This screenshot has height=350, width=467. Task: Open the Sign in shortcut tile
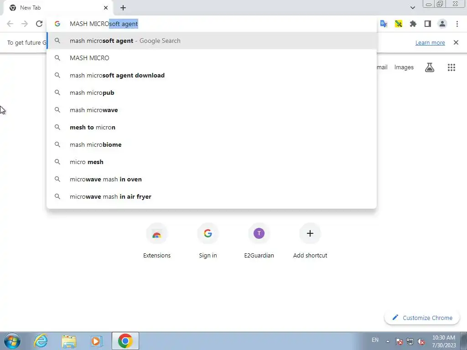208,241
